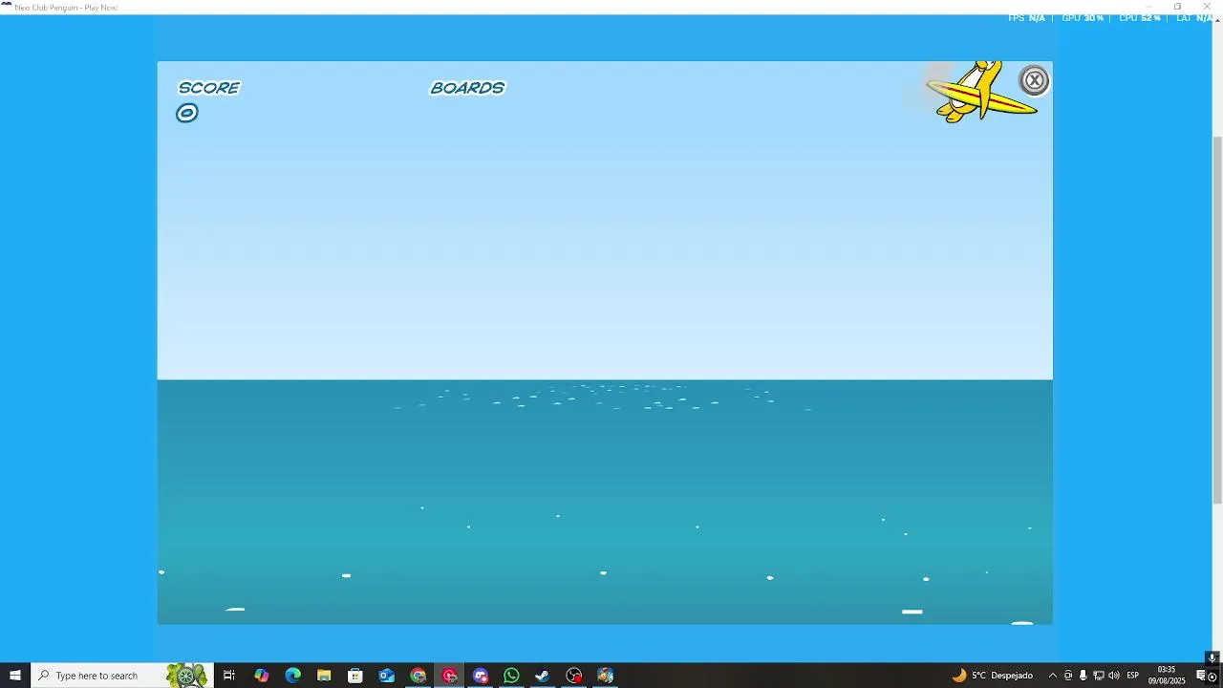Open Outlook from the taskbar
The height and width of the screenshot is (688, 1223).
[x=387, y=676]
